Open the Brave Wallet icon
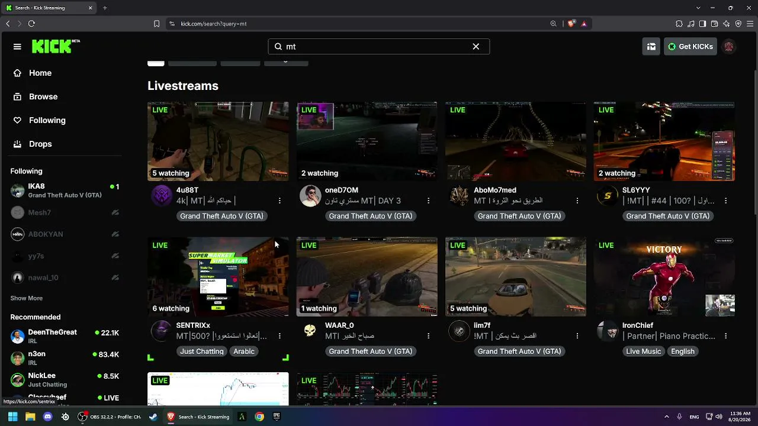Viewport: 758px width, 426px height. click(714, 24)
